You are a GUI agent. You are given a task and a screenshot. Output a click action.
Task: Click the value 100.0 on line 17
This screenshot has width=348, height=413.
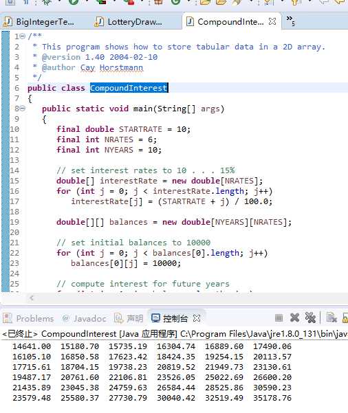click(x=256, y=201)
